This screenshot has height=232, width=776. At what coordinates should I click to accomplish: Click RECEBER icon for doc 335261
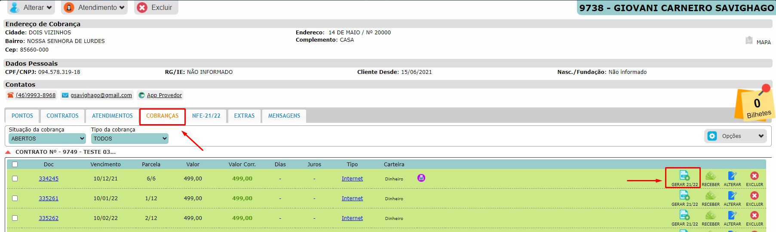[711, 195]
